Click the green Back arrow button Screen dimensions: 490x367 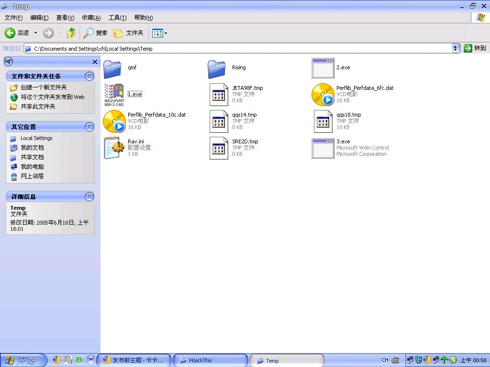click(x=10, y=33)
